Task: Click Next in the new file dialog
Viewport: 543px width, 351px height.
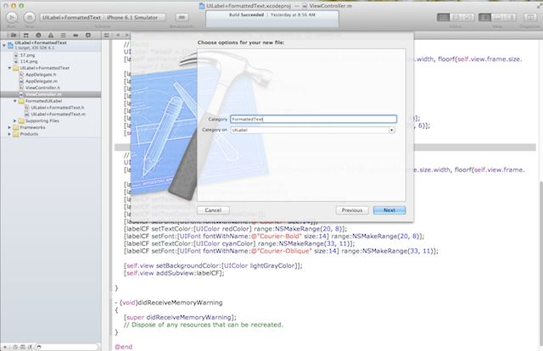Action: [x=389, y=210]
